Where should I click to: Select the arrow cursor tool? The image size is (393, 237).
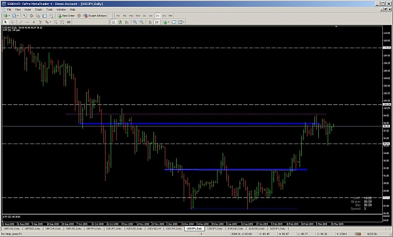[5, 22]
